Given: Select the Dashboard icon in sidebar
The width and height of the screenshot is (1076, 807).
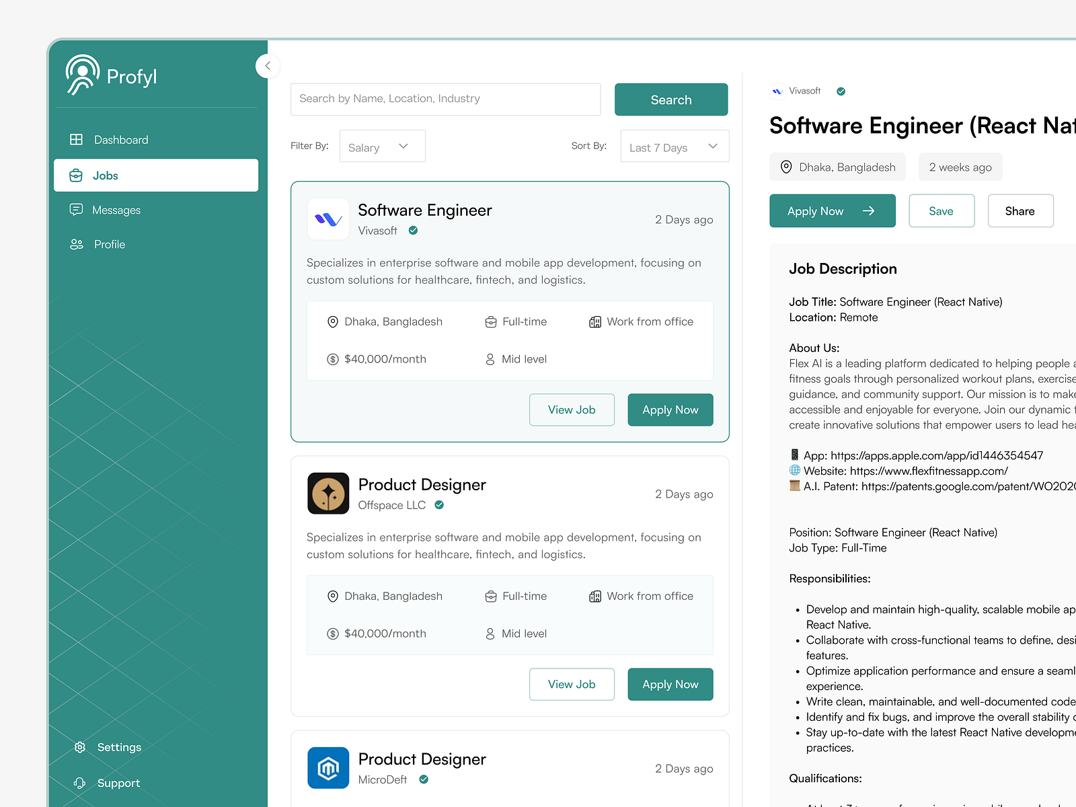Looking at the screenshot, I should tap(77, 139).
